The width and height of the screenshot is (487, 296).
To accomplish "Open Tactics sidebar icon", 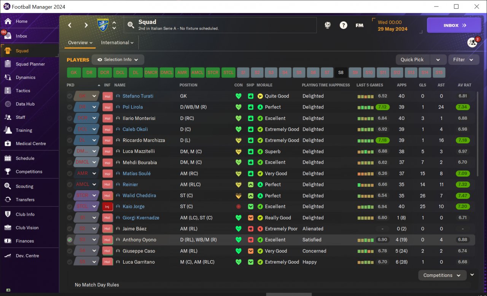I will pyautogui.click(x=8, y=91).
